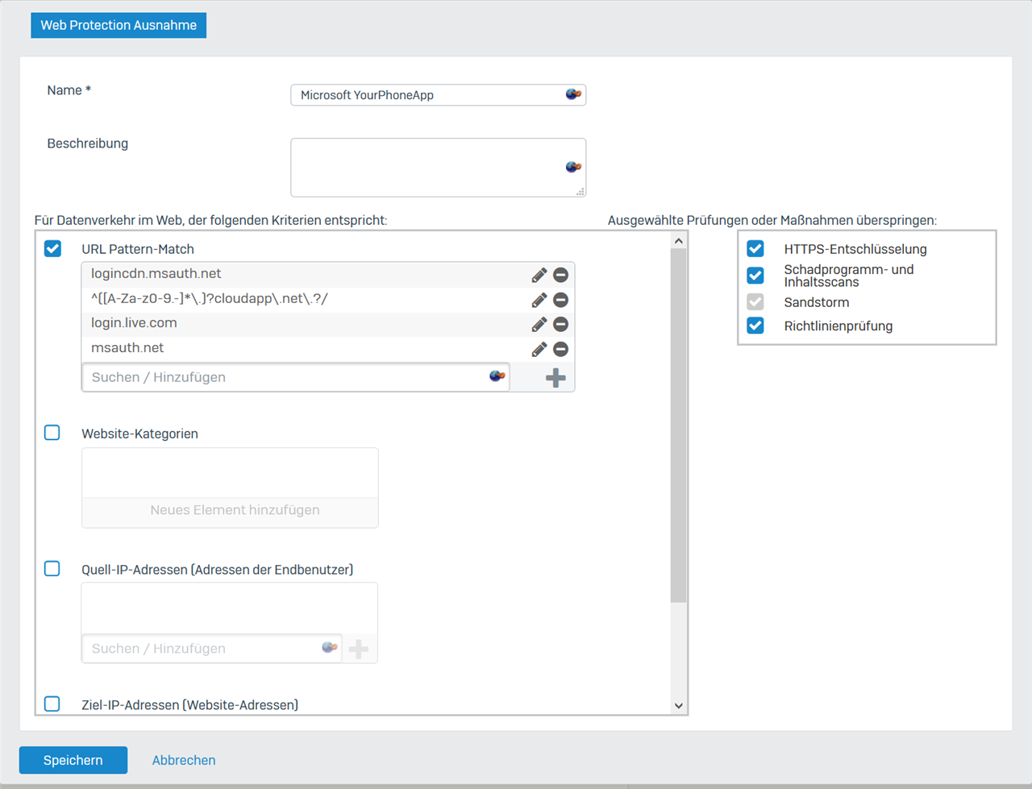Click the Speichern button
The image size is (1032, 789).
(x=73, y=760)
